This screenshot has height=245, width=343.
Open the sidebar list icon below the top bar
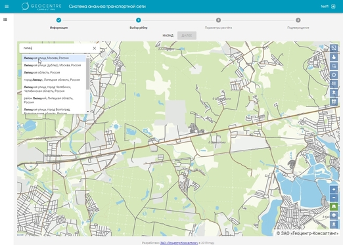point(5,20)
